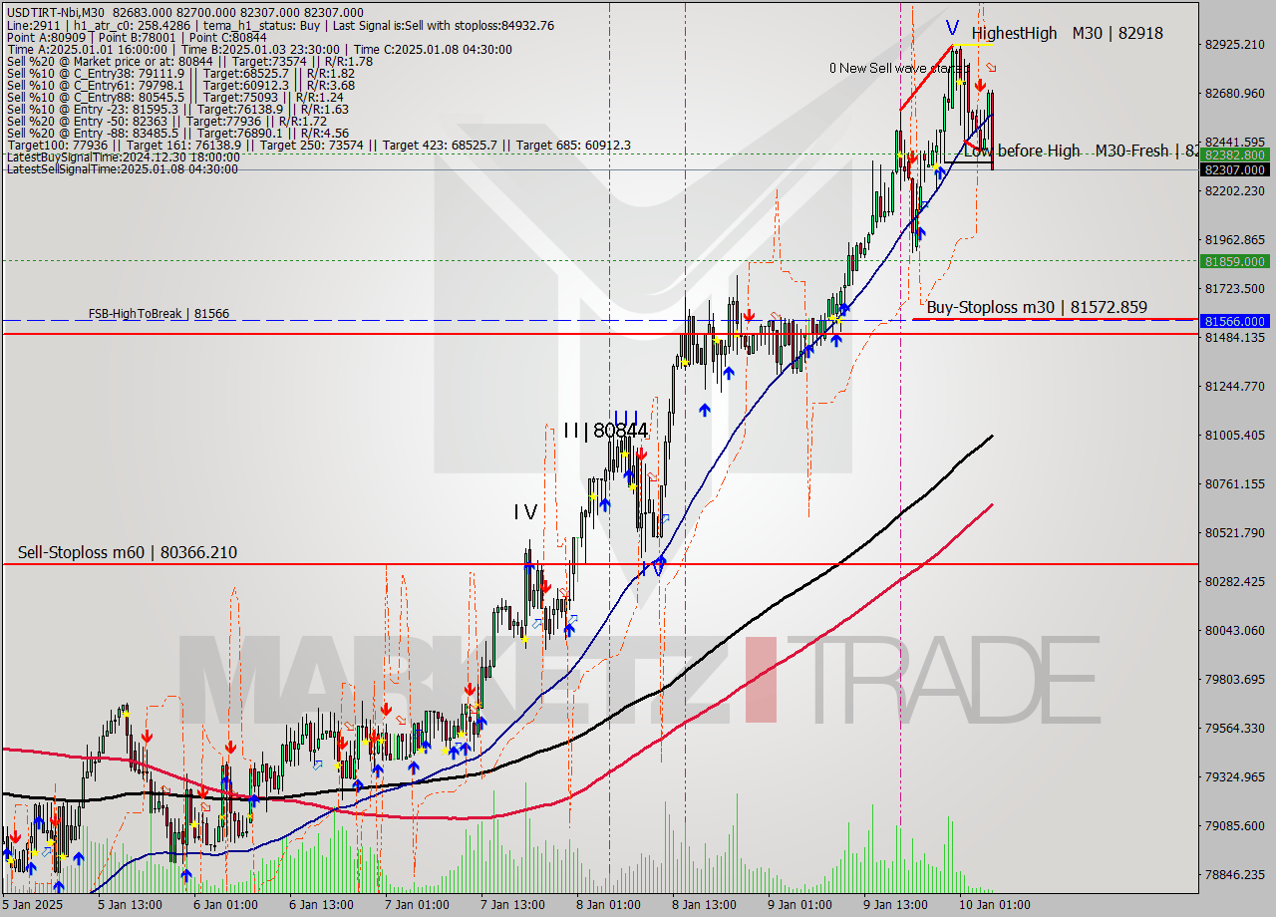Click the green 82382.800 price tag
Screen dimensions: 1276x917
(x=1235, y=155)
